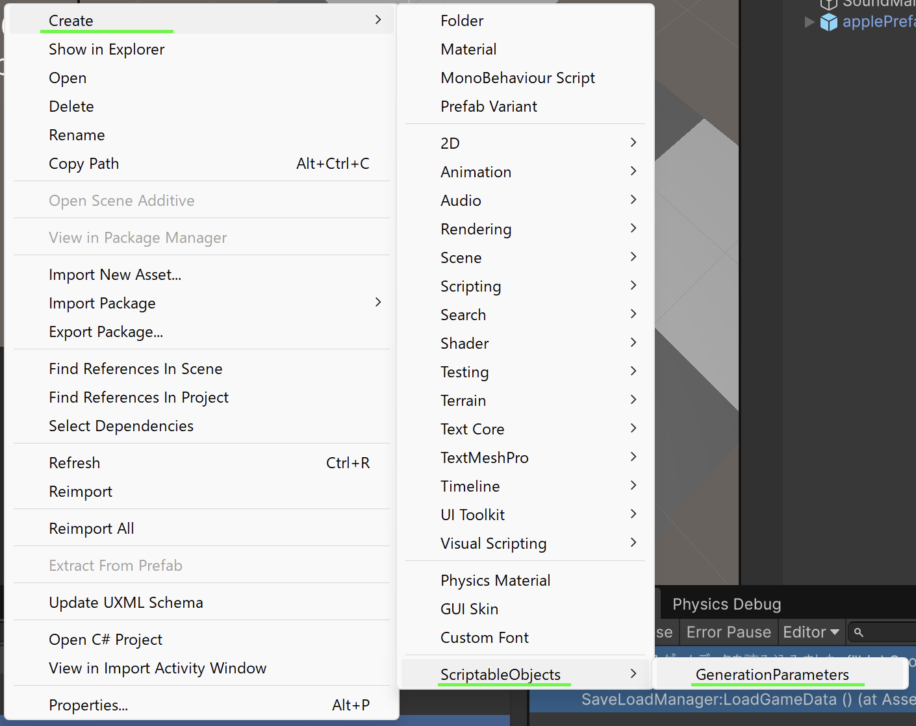916x726 pixels.
Task: Click Reimport All option
Action: [92, 529]
